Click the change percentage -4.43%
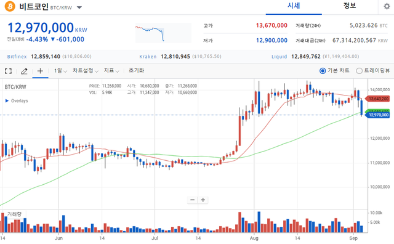 pyautogui.click(x=37, y=39)
